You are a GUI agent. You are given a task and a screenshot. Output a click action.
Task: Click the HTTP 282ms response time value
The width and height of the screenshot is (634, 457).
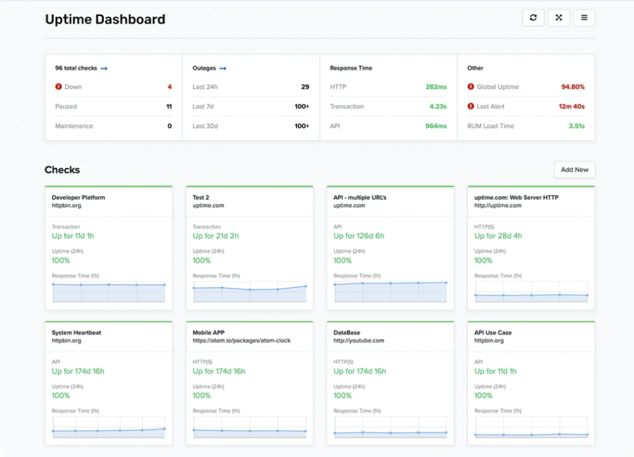tap(438, 87)
